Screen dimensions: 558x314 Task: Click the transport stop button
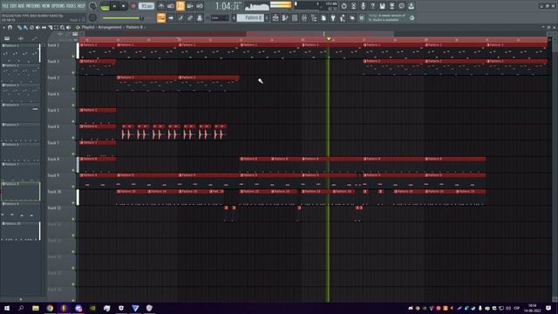click(x=123, y=6)
